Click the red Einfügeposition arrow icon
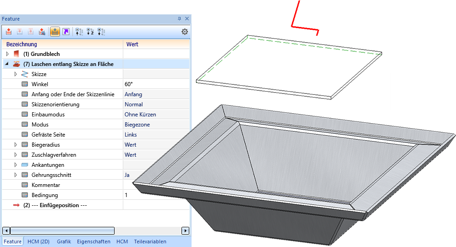Image resolution: width=456 pixels, height=247 pixels. (16, 205)
